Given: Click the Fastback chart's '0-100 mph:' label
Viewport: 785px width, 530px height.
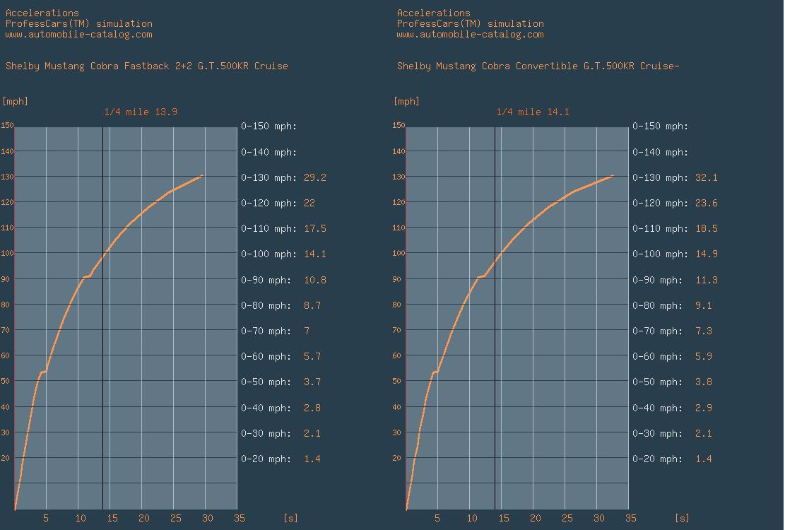Looking at the screenshot, I should (269, 254).
